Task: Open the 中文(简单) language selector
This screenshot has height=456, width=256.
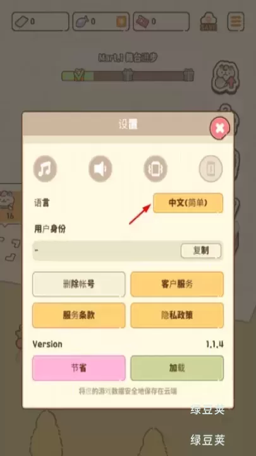Action: click(x=188, y=203)
